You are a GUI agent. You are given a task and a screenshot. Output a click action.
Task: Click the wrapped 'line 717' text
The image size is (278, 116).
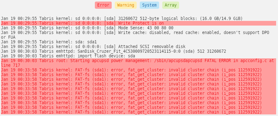tap(11, 65)
